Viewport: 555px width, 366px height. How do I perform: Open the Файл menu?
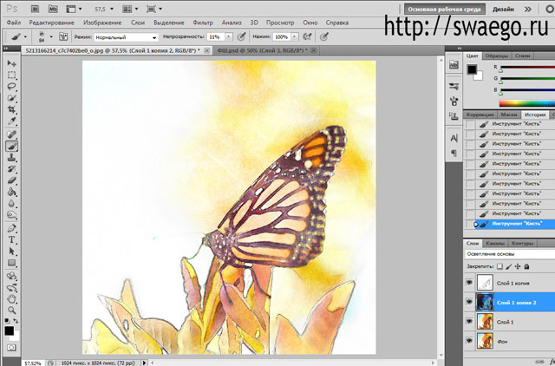14,23
